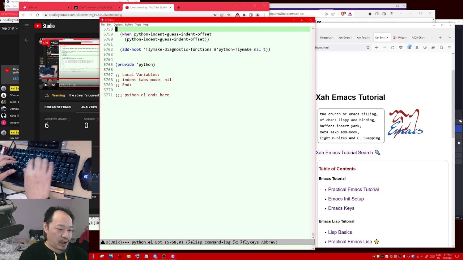Viewport: 463px width, 260px height.
Task: Click python.el buffer name in mode line
Action: point(142,242)
